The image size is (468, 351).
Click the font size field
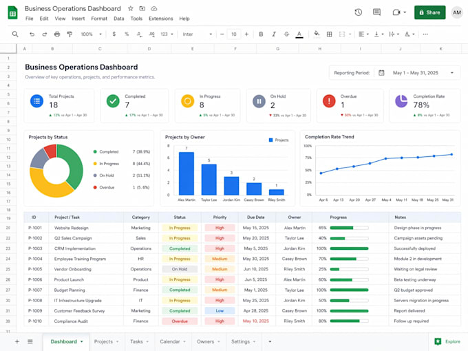[234, 34]
